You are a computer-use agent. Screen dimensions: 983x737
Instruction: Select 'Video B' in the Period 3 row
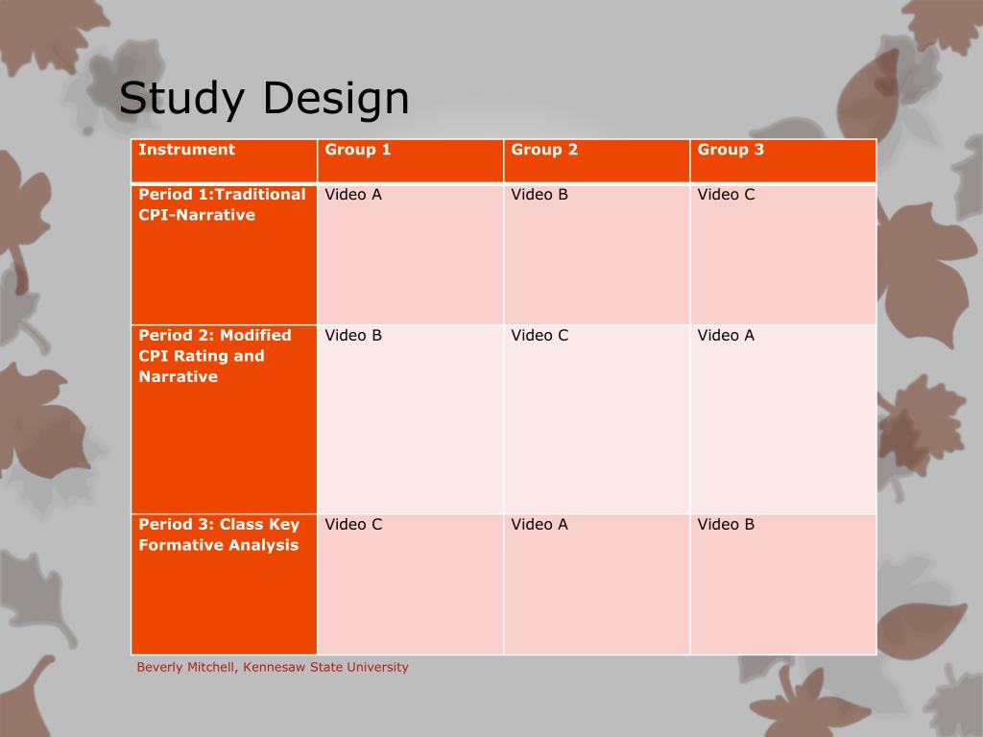[726, 525]
